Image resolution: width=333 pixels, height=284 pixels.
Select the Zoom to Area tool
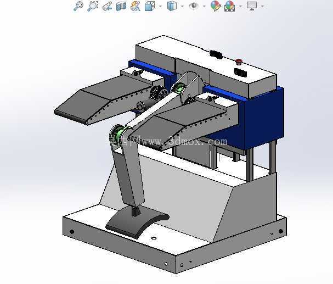pyautogui.click(x=93, y=6)
